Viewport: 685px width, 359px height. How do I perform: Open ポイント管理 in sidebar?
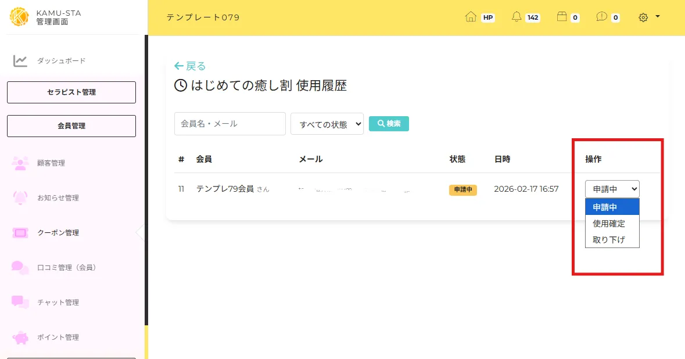(58, 338)
